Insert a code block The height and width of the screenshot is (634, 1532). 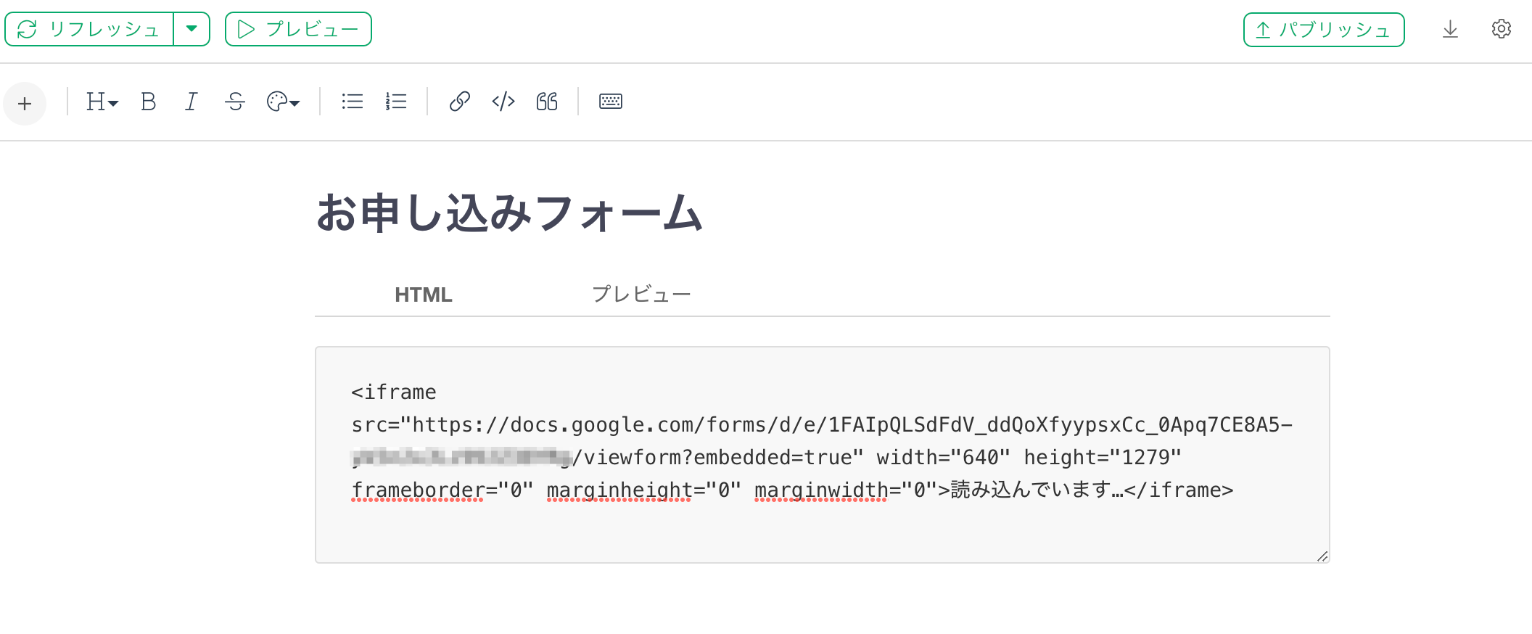coord(503,102)
